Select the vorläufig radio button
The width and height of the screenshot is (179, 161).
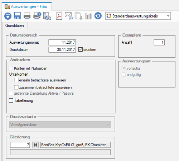[x=124, y=68]
